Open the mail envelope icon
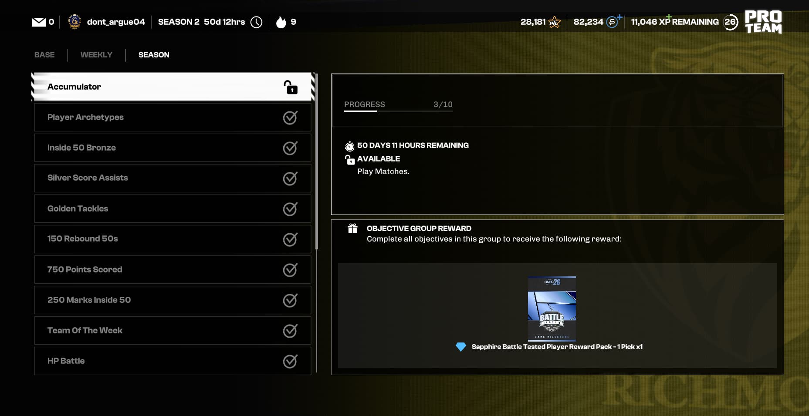 39,22
